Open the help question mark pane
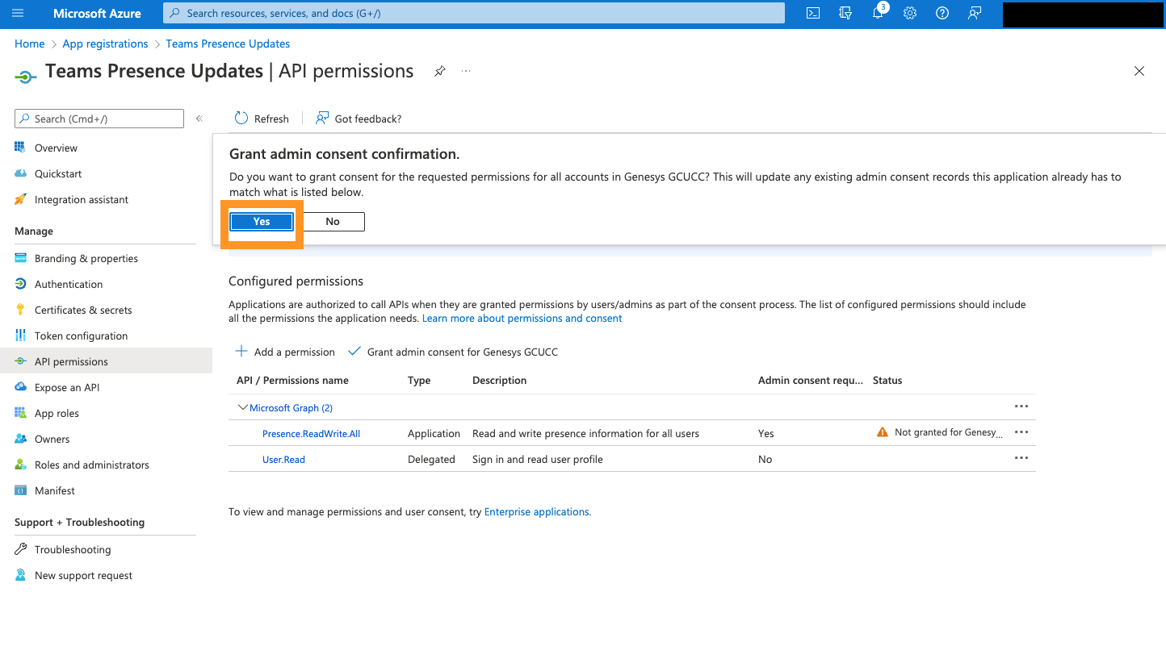The width and height of the screenshot is (1166, 667). coord(942,13)
